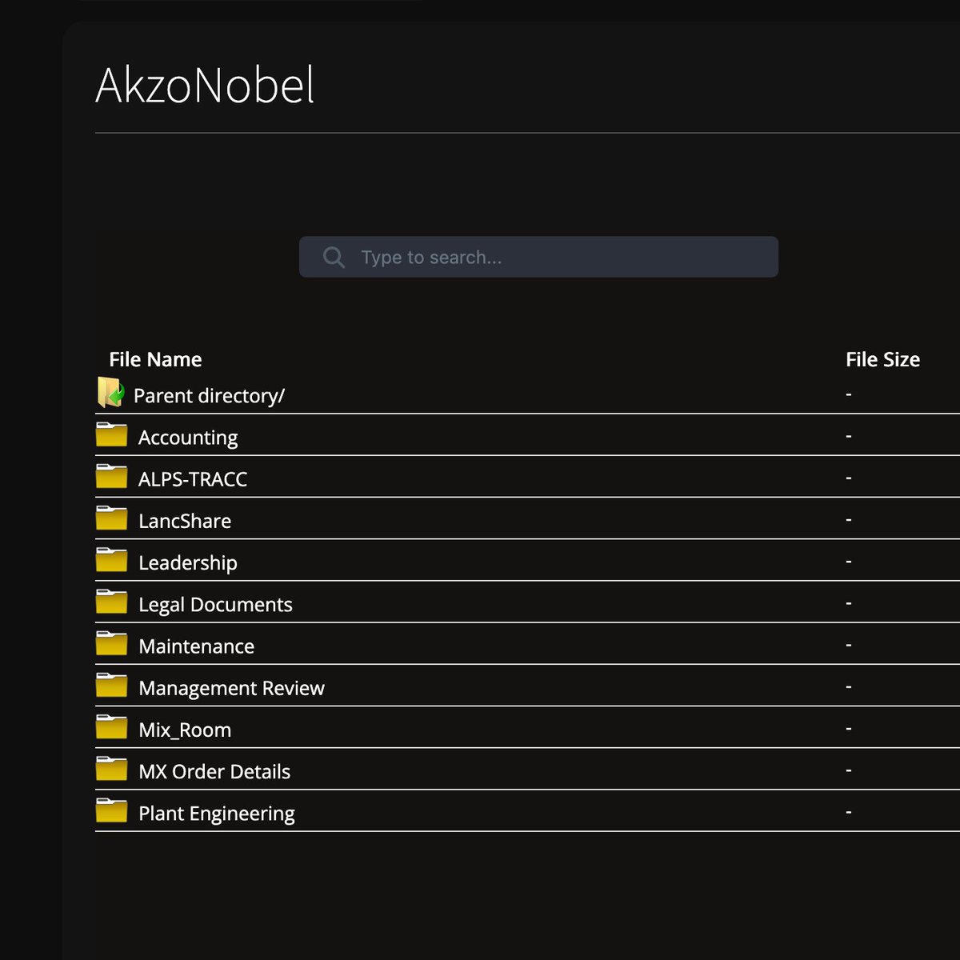Click the Legal Documents folder icon
The image size is (960, 960).
coord(111,602)
